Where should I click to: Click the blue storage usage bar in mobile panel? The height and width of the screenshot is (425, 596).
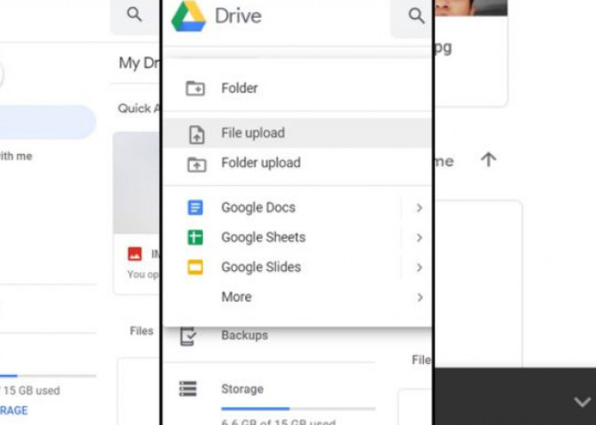(298, 409)
